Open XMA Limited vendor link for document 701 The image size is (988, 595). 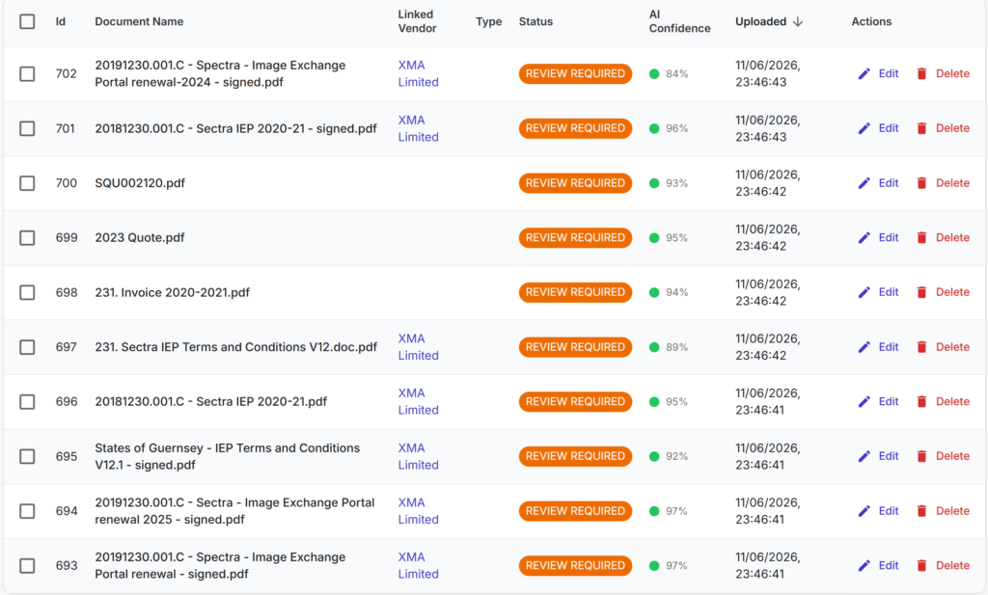(418, 128)
